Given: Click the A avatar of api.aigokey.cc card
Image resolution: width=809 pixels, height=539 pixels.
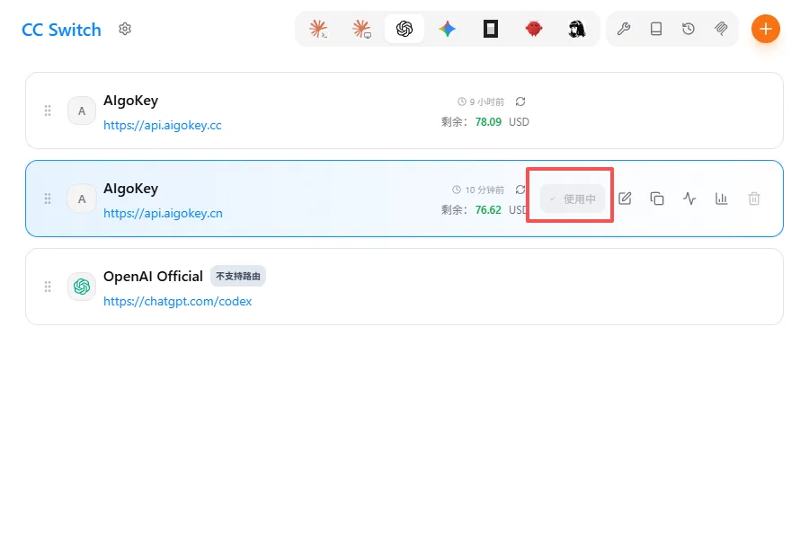Looking at the screenshot, I should 82,110.
